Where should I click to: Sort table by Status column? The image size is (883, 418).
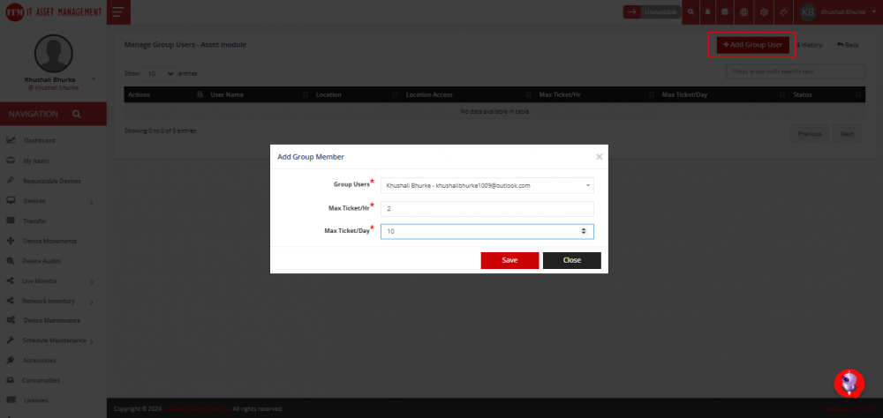(826, 94)
